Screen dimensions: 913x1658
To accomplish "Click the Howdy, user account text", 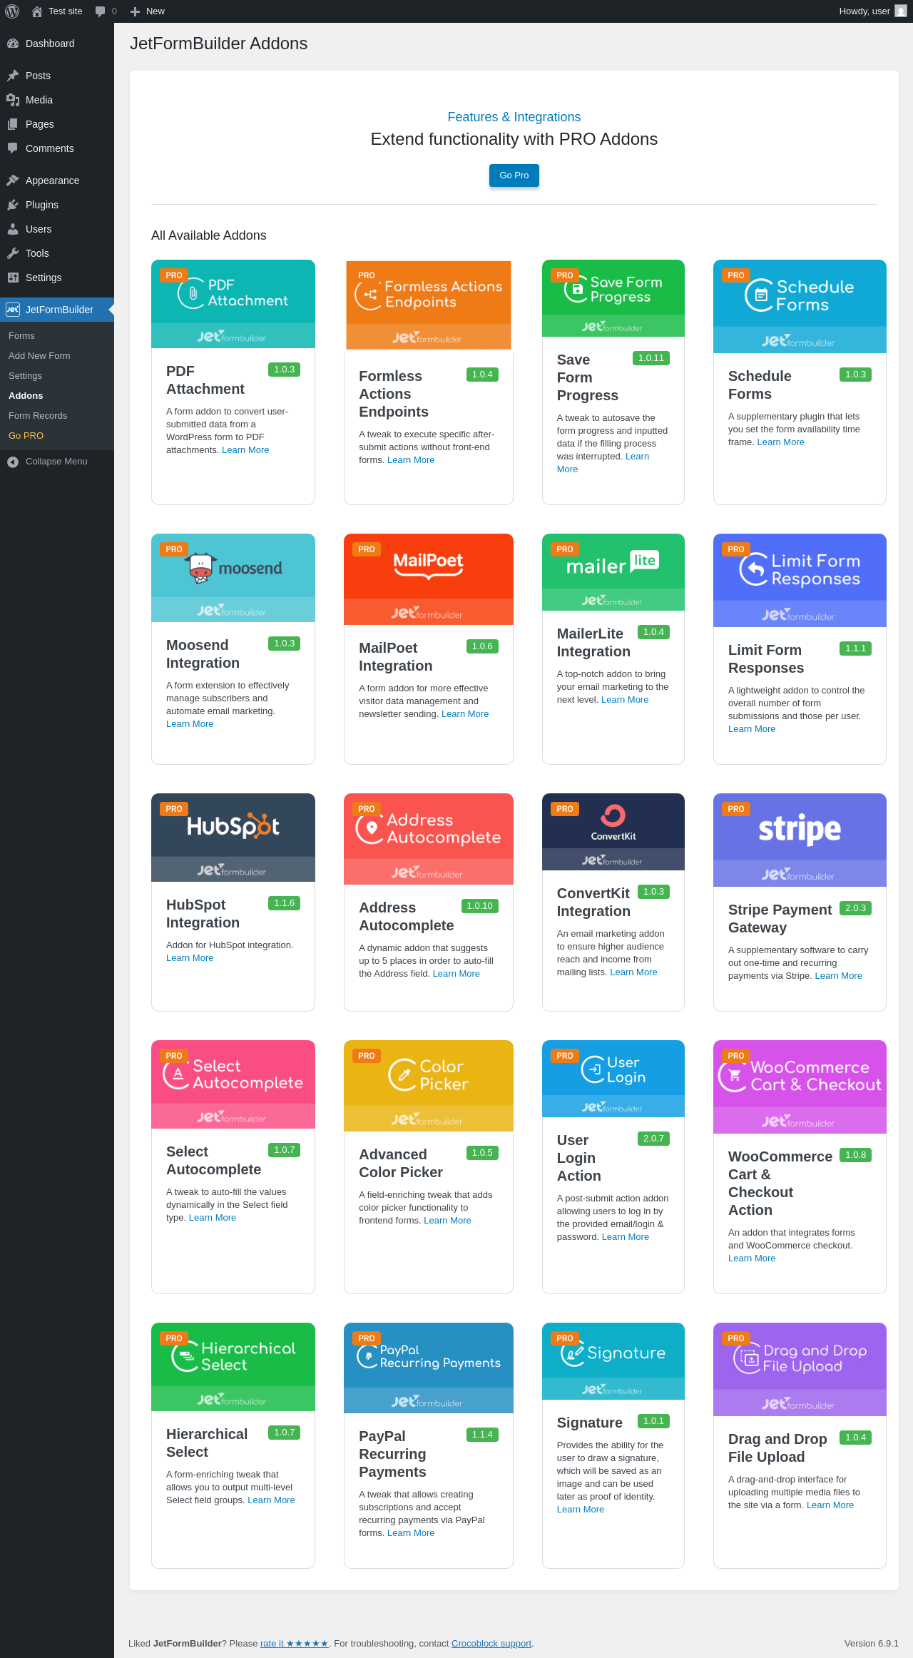I will pos(864,11).
